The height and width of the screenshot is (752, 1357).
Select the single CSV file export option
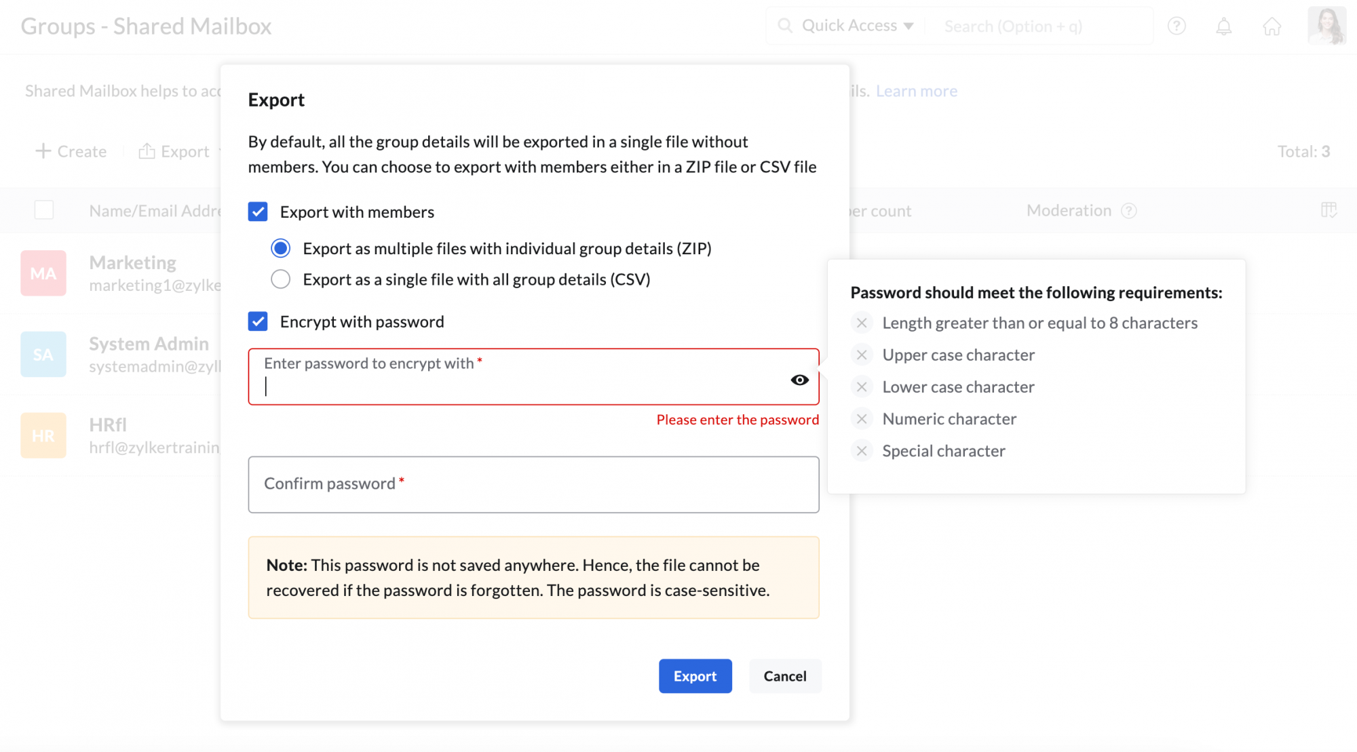(x=281, y=279)
